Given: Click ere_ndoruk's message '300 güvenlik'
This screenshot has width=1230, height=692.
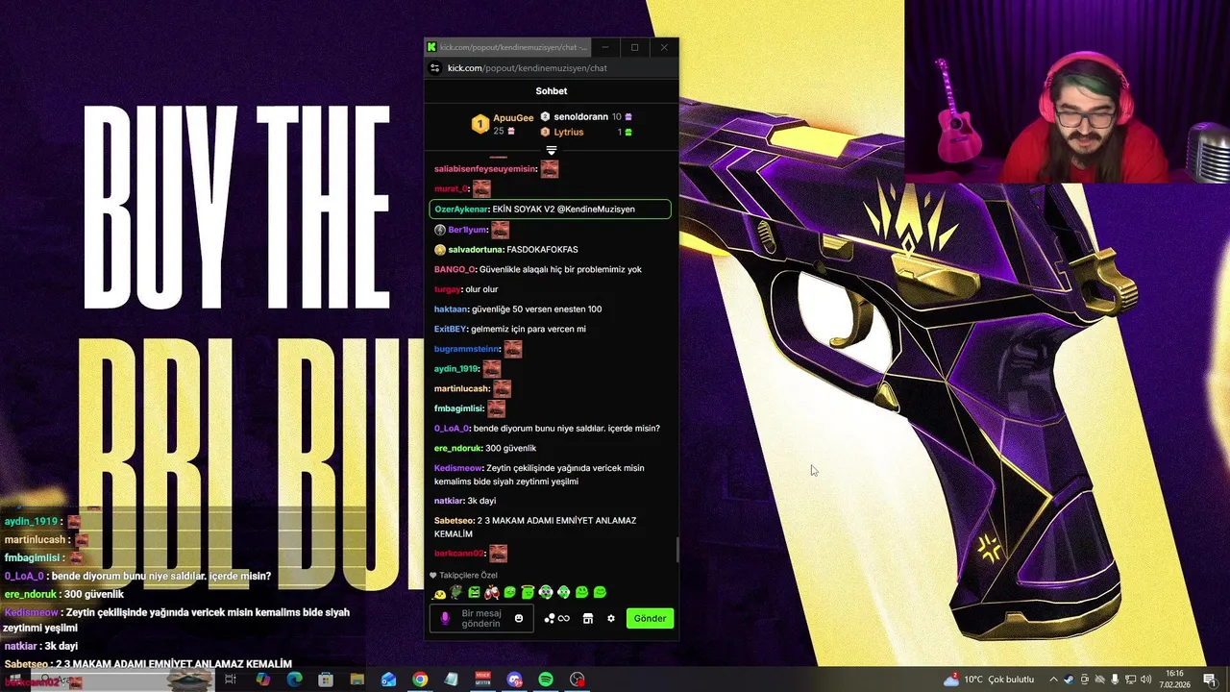Looking at the screenshot, I should (511, 448).
